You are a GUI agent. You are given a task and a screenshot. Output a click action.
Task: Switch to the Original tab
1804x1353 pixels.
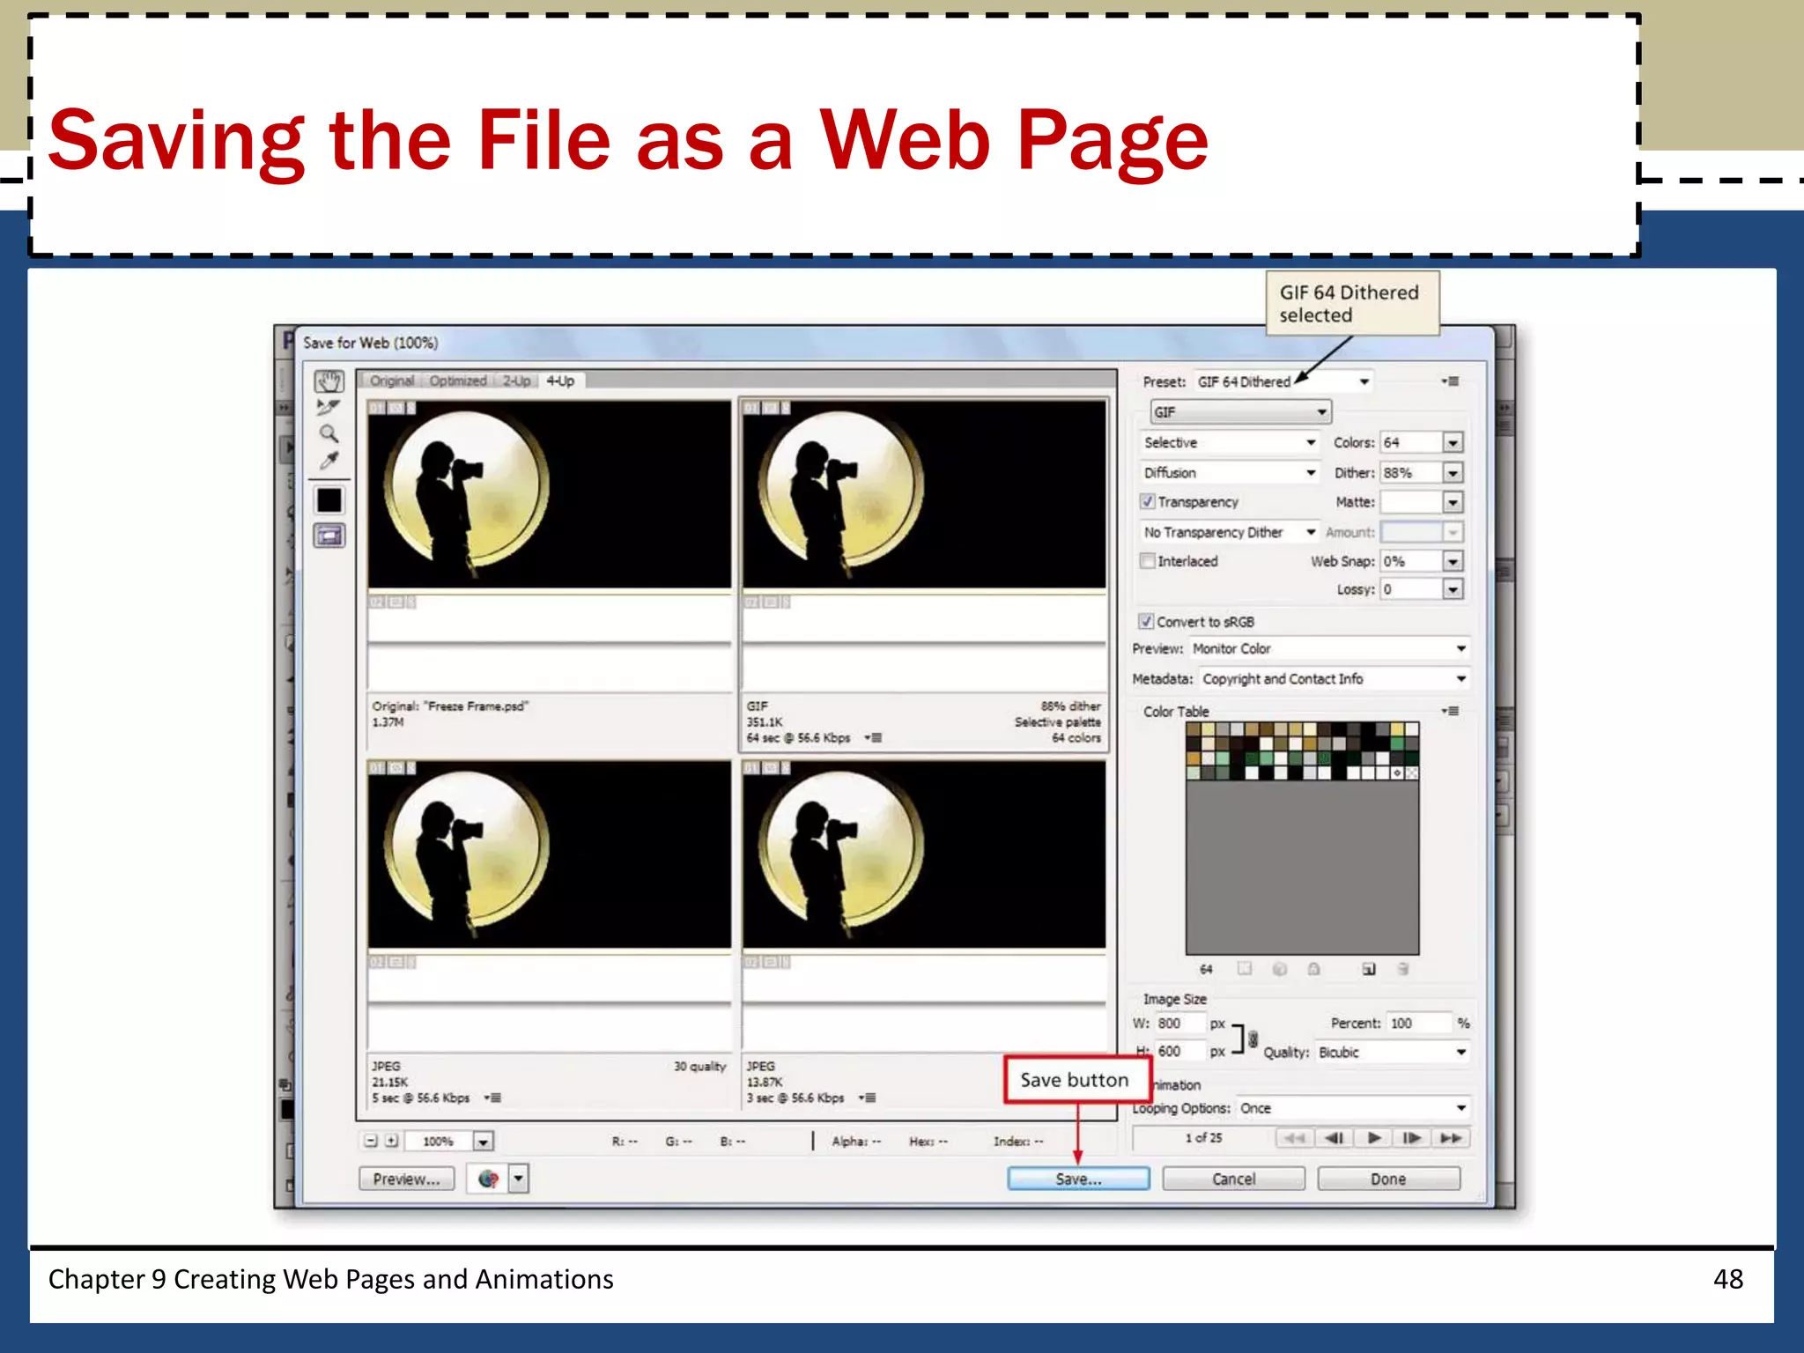pos(391,381)
